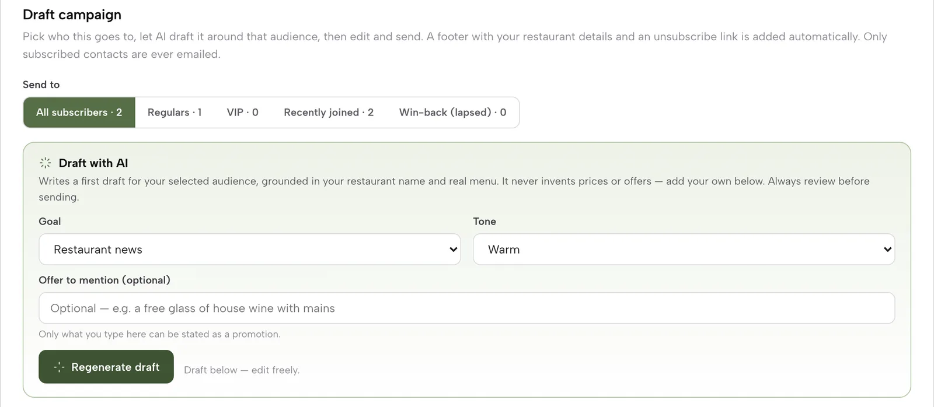
Task: Click the Offer to mention (optional) label
Action: (104, 280)
